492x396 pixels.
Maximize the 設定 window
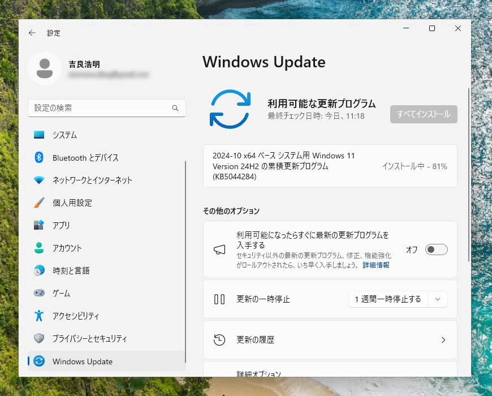432,28
